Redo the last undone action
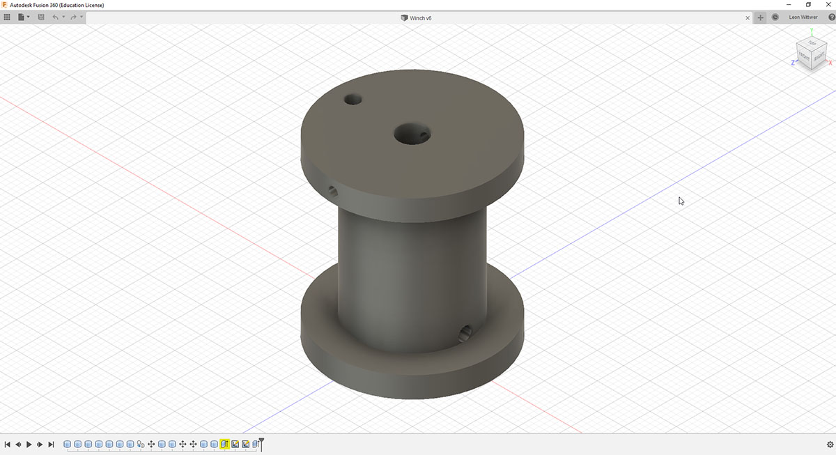836x455 pixels. tap(73, 17)
